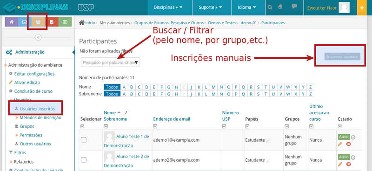This screenshot has height=171, width=372.
Task: Hide the Endereço de email column toggle
Action: tap(155, 127)
